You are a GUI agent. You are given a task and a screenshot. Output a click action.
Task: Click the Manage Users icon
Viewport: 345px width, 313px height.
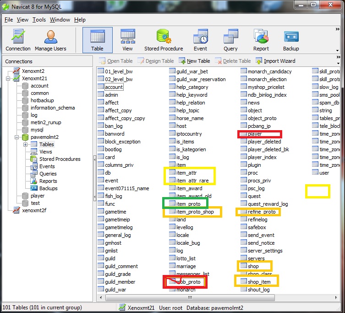tap(50, 40)
